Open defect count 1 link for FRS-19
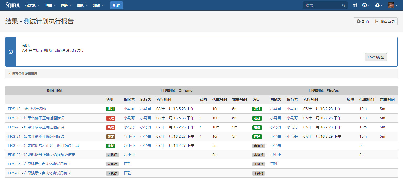Viewport: 403px width, 178px height. pyautogui.click(x=201, y=118)
